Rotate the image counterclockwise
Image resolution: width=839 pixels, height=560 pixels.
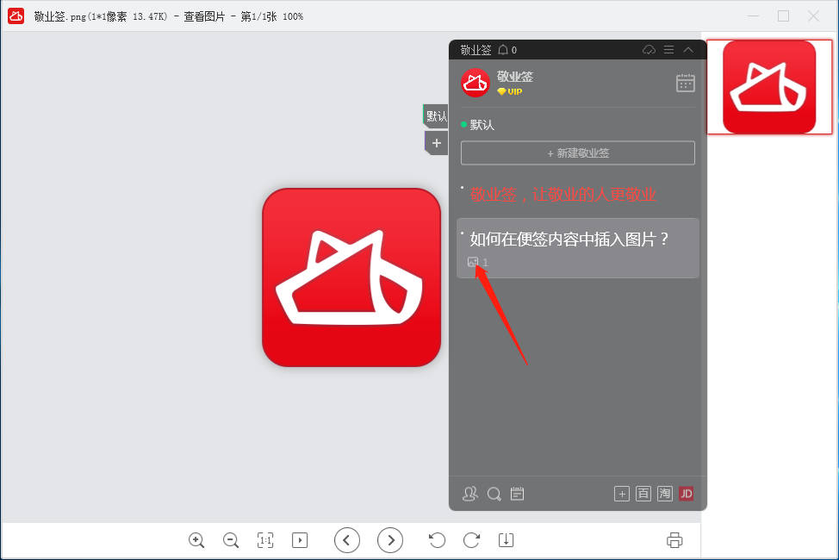click(437, 540)
